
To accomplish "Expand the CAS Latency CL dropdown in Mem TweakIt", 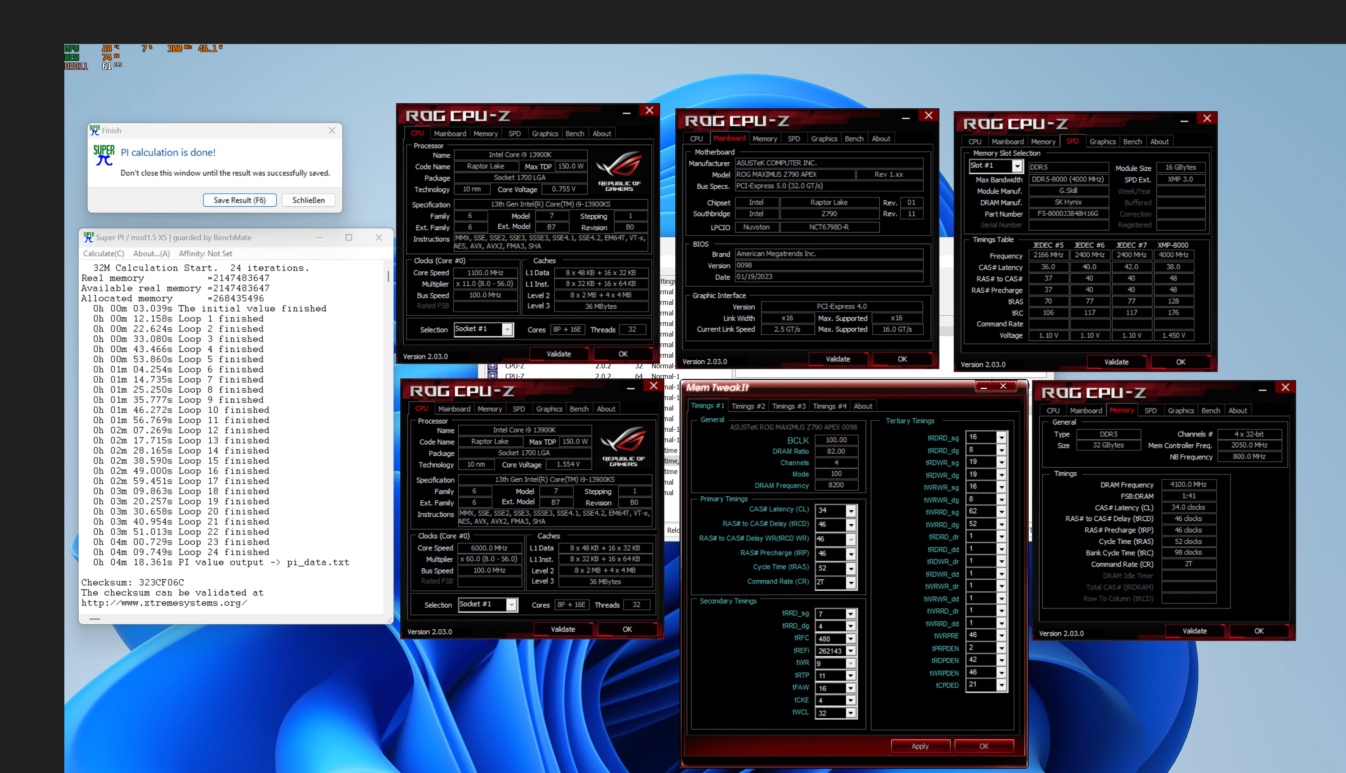I will [851, 510].
